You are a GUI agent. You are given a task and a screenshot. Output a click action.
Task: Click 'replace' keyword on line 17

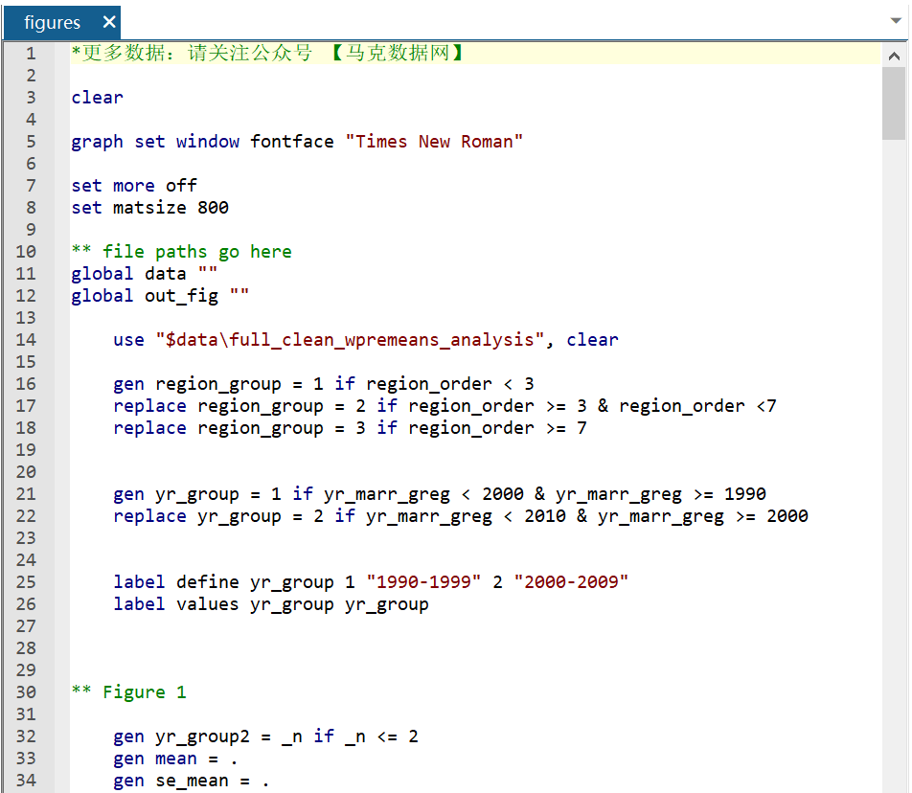[x=150, y=406]
